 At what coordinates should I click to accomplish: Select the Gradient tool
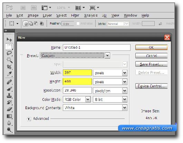pos(9,116)
